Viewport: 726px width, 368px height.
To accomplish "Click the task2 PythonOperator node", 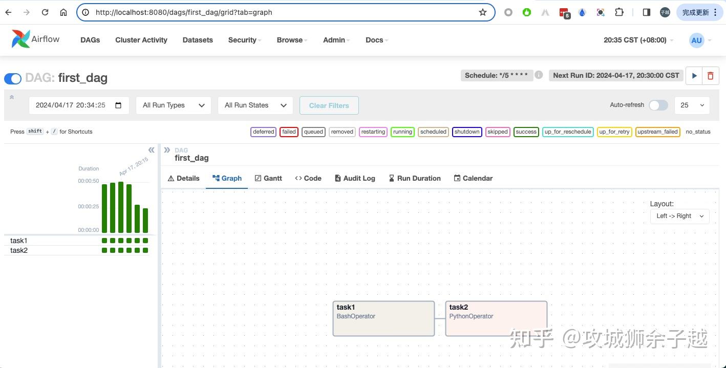I will tap(496, 318).
